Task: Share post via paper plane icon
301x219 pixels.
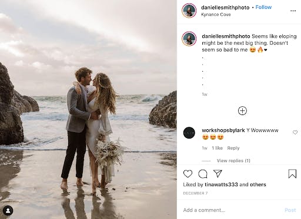Action: point(218,173)
